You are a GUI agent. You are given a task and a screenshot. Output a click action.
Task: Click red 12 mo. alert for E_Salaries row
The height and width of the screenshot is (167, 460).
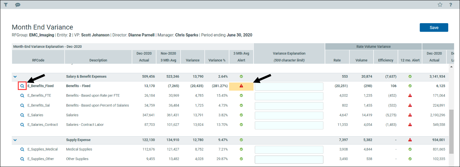[410, 115]
